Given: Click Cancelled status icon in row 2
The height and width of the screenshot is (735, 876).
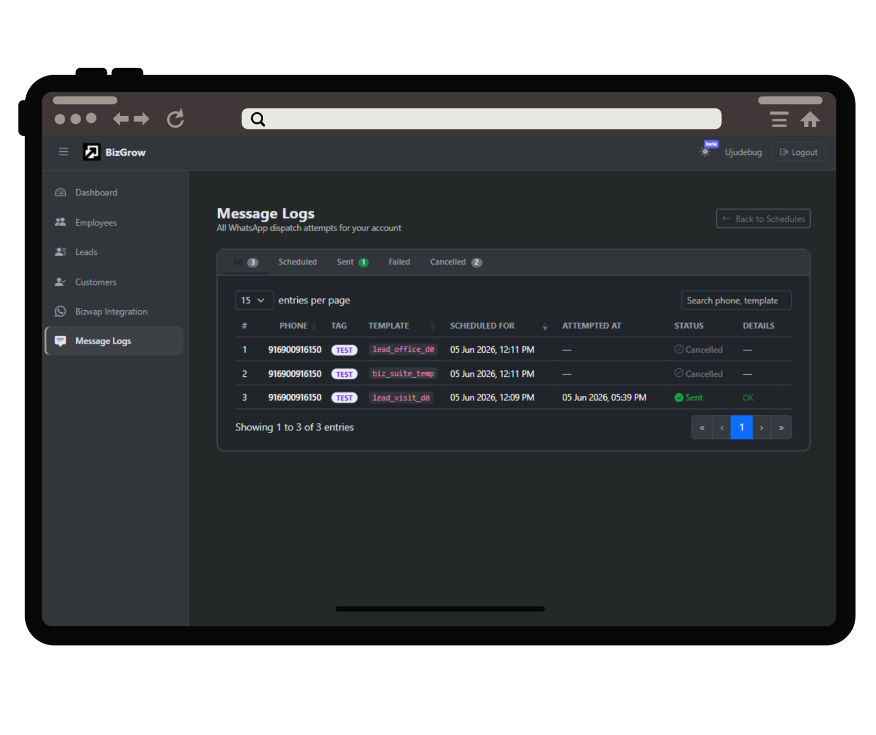Looking at the screenshot, I should click(678, 373).
